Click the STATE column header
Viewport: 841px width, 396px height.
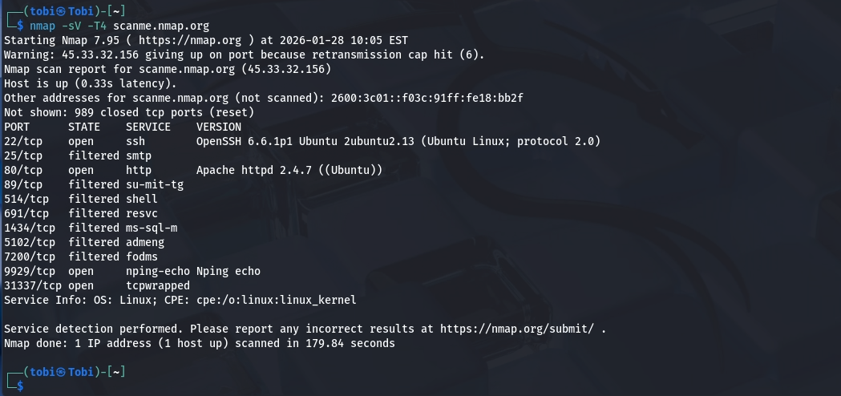tap(83, 127)
